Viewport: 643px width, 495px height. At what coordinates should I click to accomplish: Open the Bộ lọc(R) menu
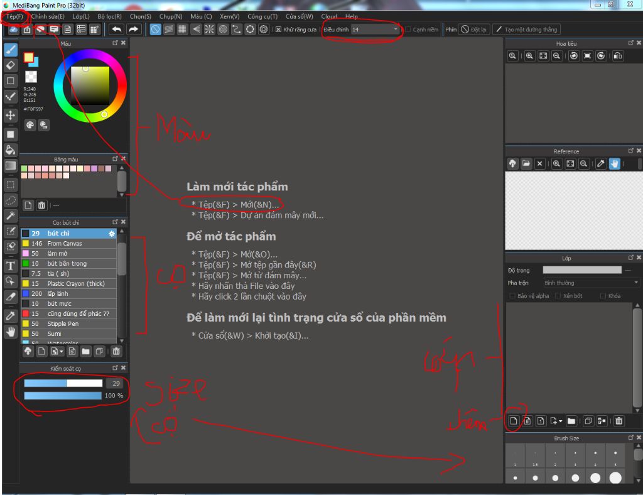tap(109, 16)
